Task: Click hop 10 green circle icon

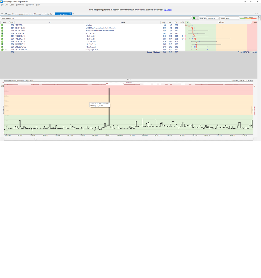Action: [2, 50]
